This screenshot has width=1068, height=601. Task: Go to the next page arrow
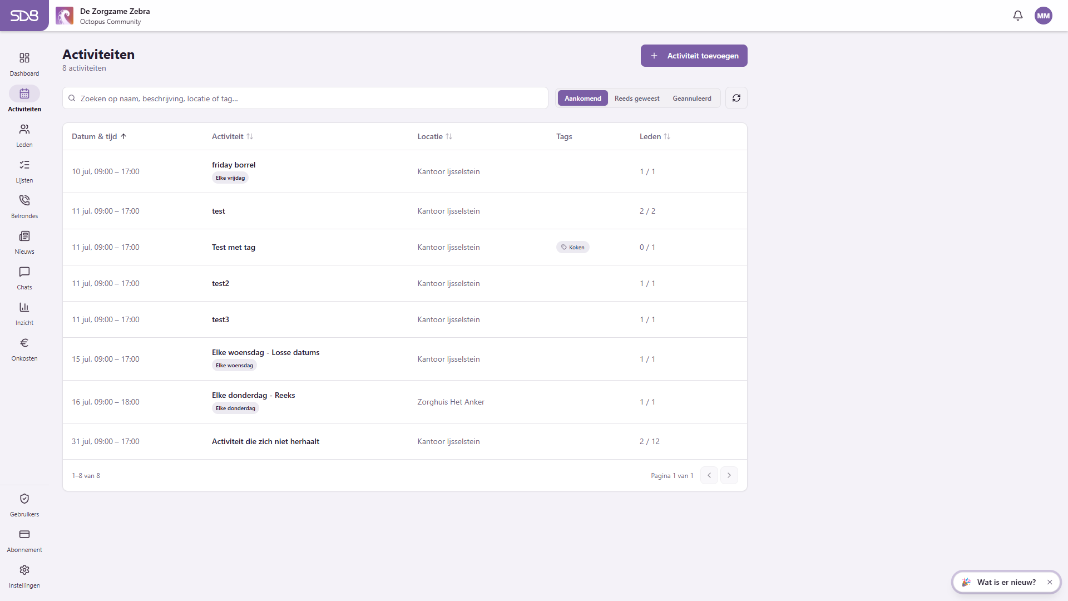pyautogui.click(x=729, y=475)
